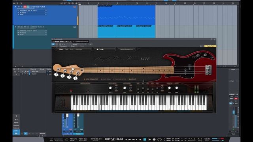253x142 pixels.
Task: Open the track inspector info icon
Action: pos(18,3)
